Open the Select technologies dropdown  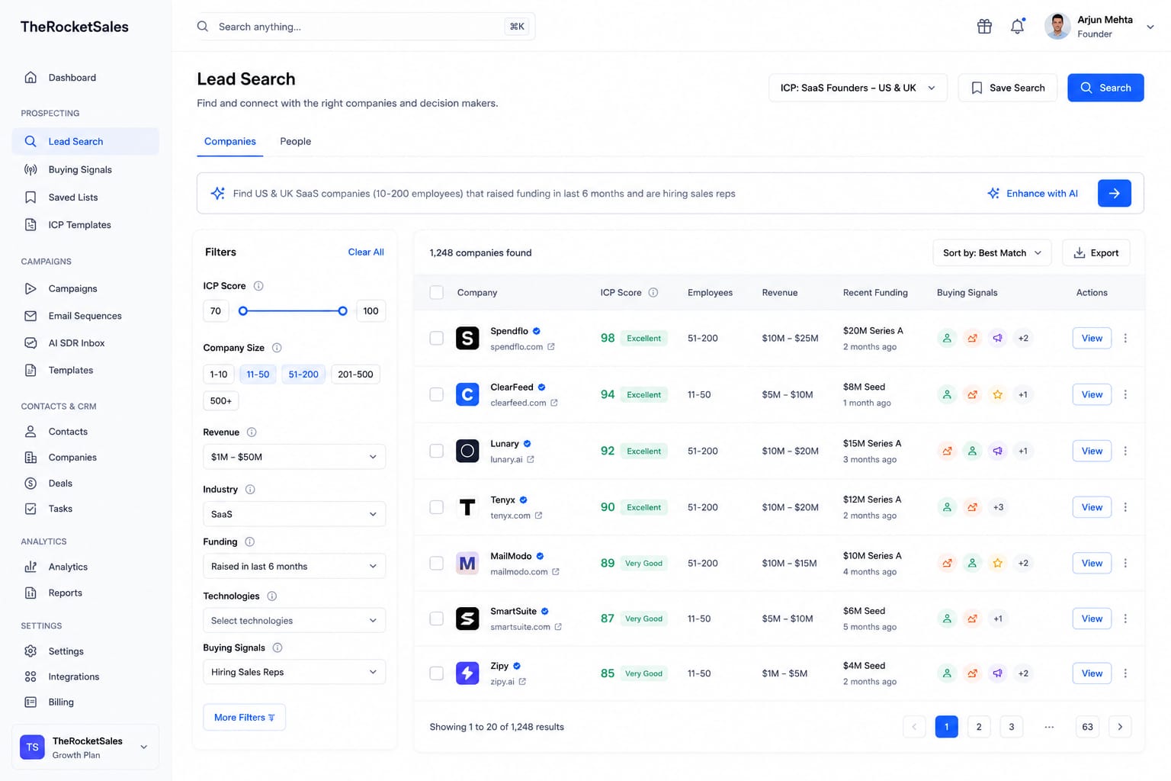pos(294,621)
